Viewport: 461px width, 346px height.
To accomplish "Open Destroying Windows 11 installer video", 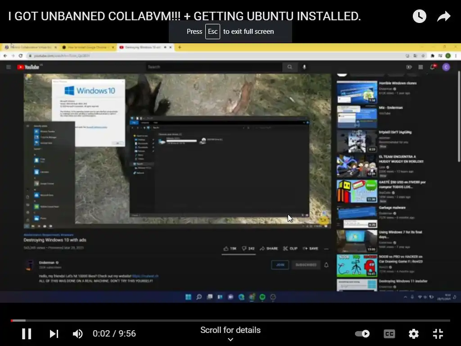I will pyautogui.click(x=357, y=285).
